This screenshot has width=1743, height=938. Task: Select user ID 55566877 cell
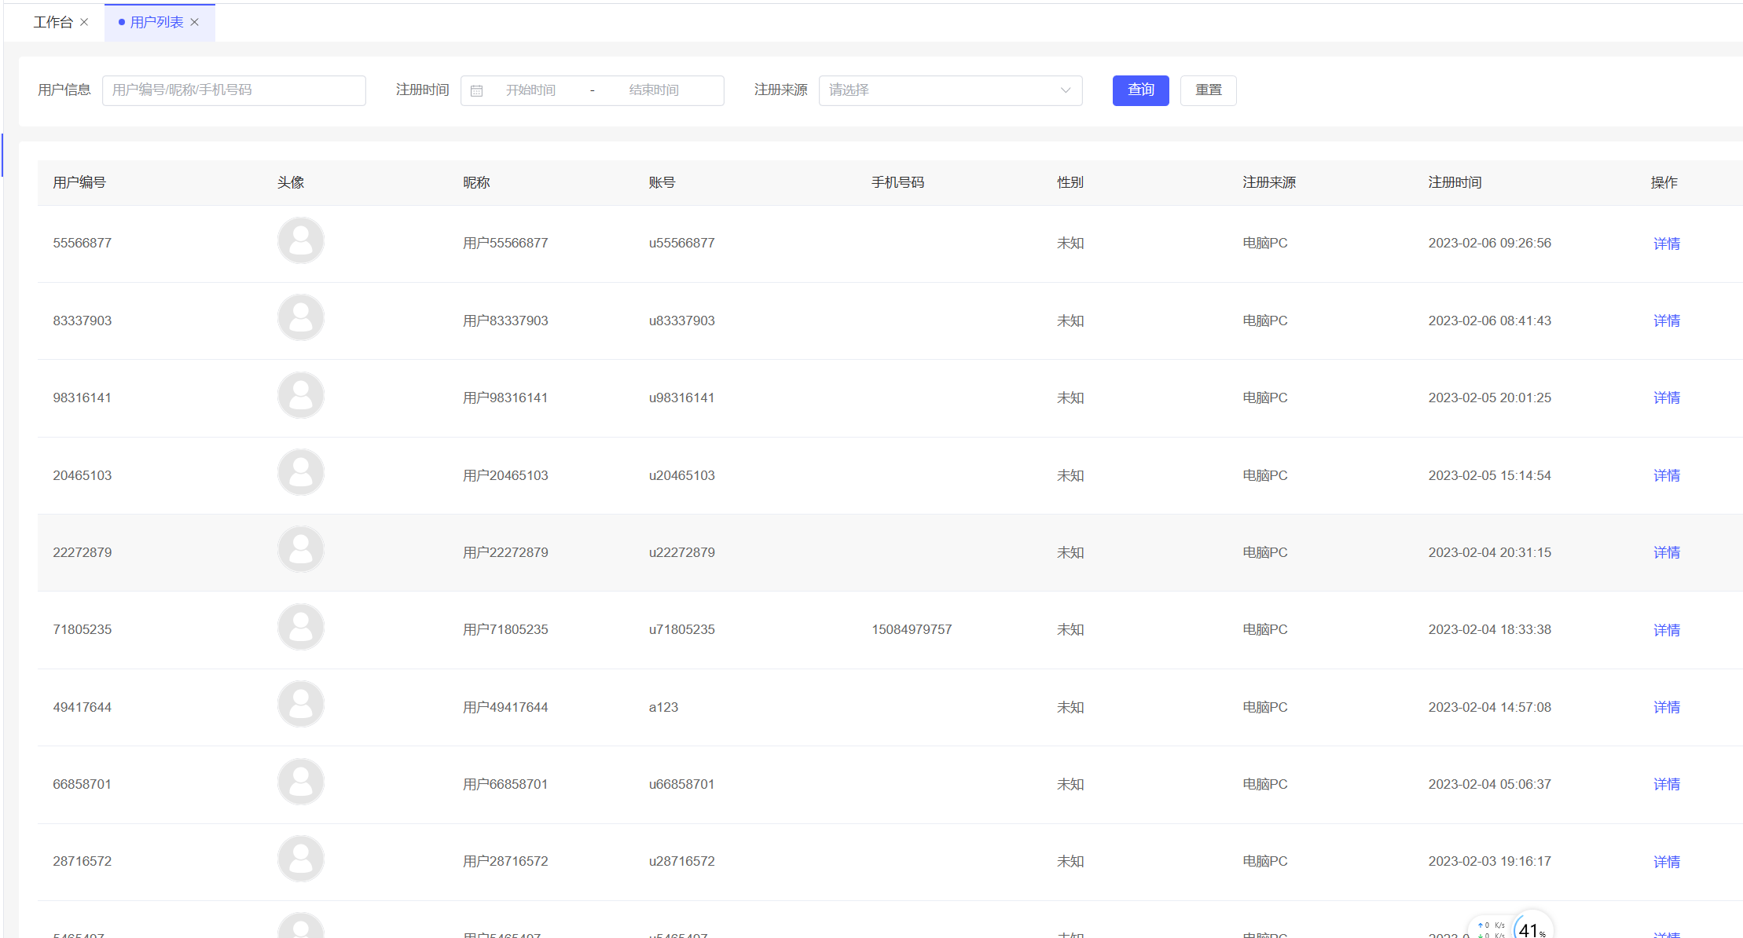[x=83, y=243]
